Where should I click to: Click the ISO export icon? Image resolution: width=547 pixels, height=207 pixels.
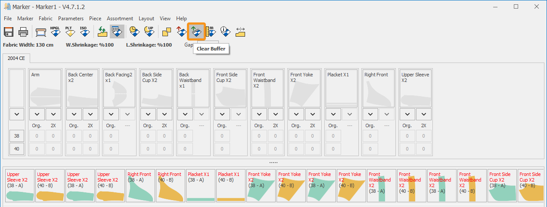click(84, 31)
